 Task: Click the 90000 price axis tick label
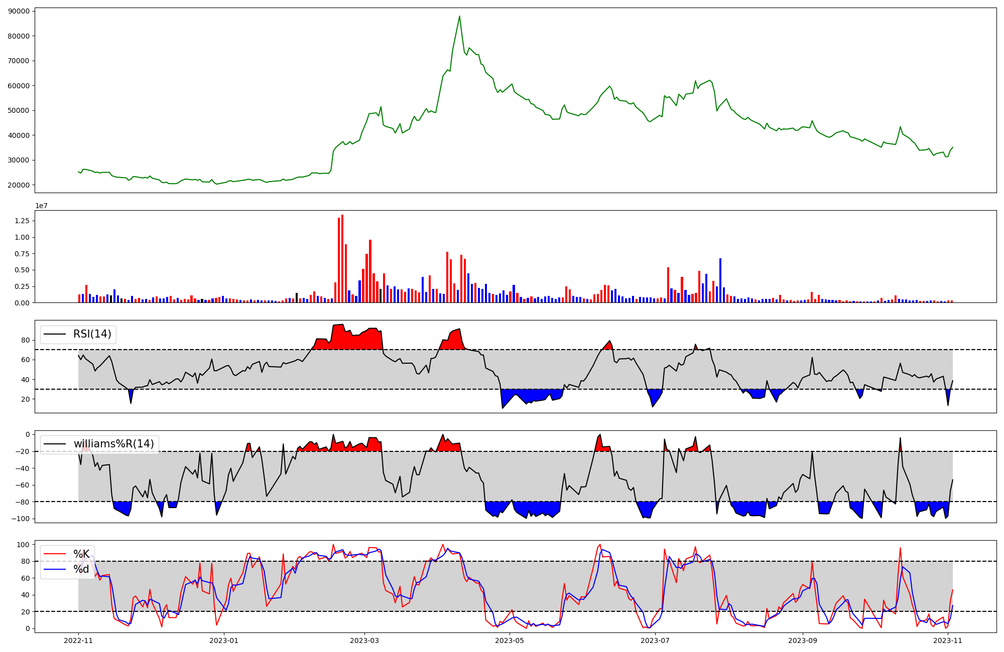point(19,11)
